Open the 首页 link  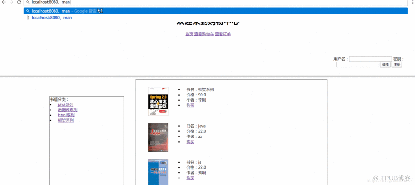(189, 34)
